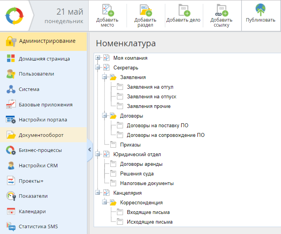This screenshot has width=281, height=234.
Task: Click the Показатели gauge icon
Action: [11, 196]
